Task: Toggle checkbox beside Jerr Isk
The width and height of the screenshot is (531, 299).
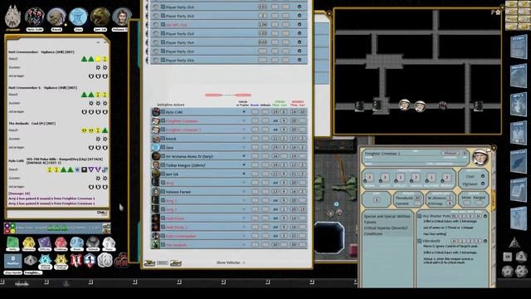Action: [163, 174]
